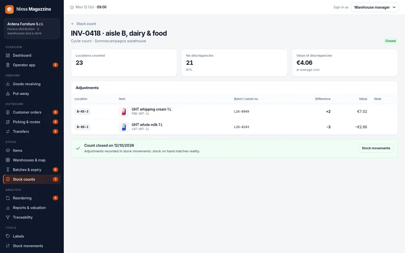Click the Reports & valuation chart icon
Screen dimensions: 405x253
click(8, 207)
